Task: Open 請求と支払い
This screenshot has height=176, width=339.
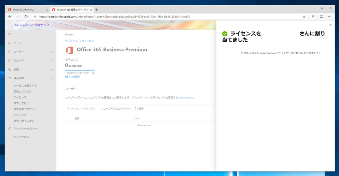Action: (x=21, y=103)
